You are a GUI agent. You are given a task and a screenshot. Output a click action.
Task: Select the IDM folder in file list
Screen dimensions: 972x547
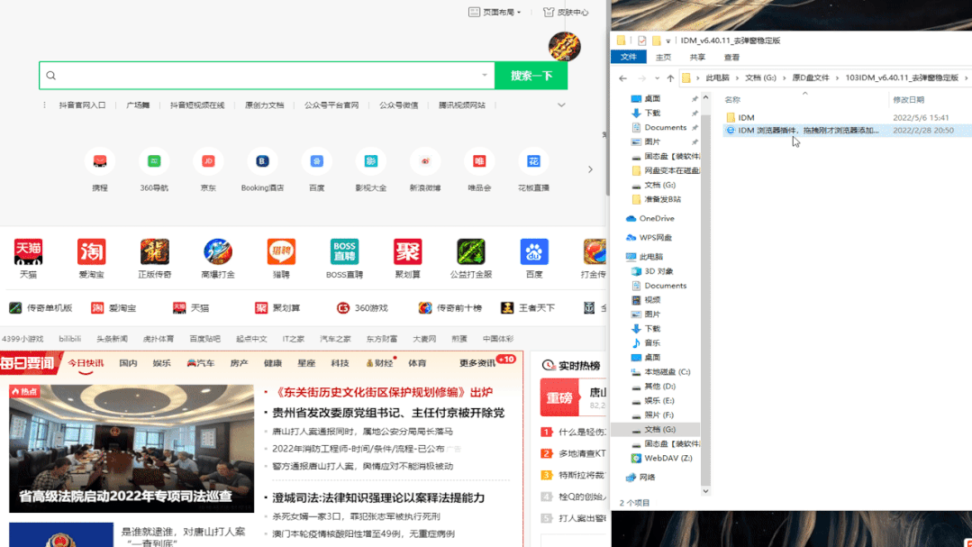click(x=746, y=117)
